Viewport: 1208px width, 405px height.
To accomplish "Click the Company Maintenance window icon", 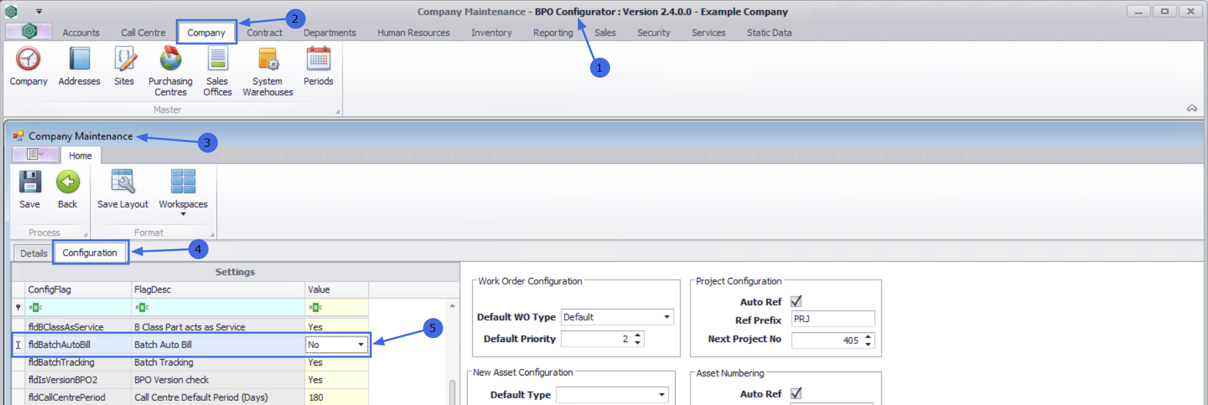I will pos(18,136).
